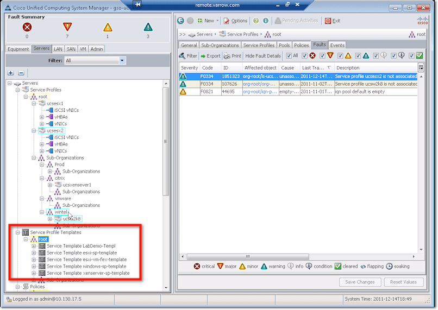Click the minor icon on fault F0821 row
The width and height of the screenshot is (438, 310).
coord(183,92)
